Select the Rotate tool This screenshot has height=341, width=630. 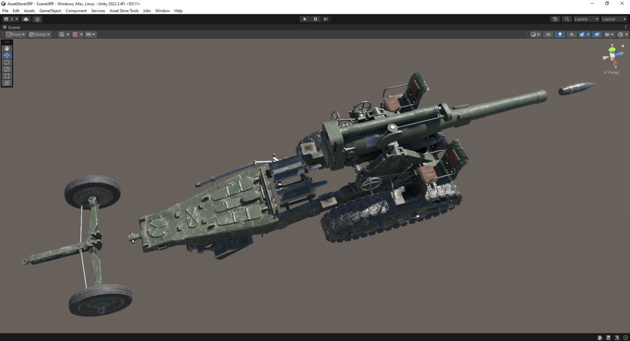pyautogui.click(x=6, y=62)
